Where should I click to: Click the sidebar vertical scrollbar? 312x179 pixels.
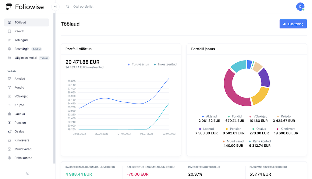coord(54,88)
